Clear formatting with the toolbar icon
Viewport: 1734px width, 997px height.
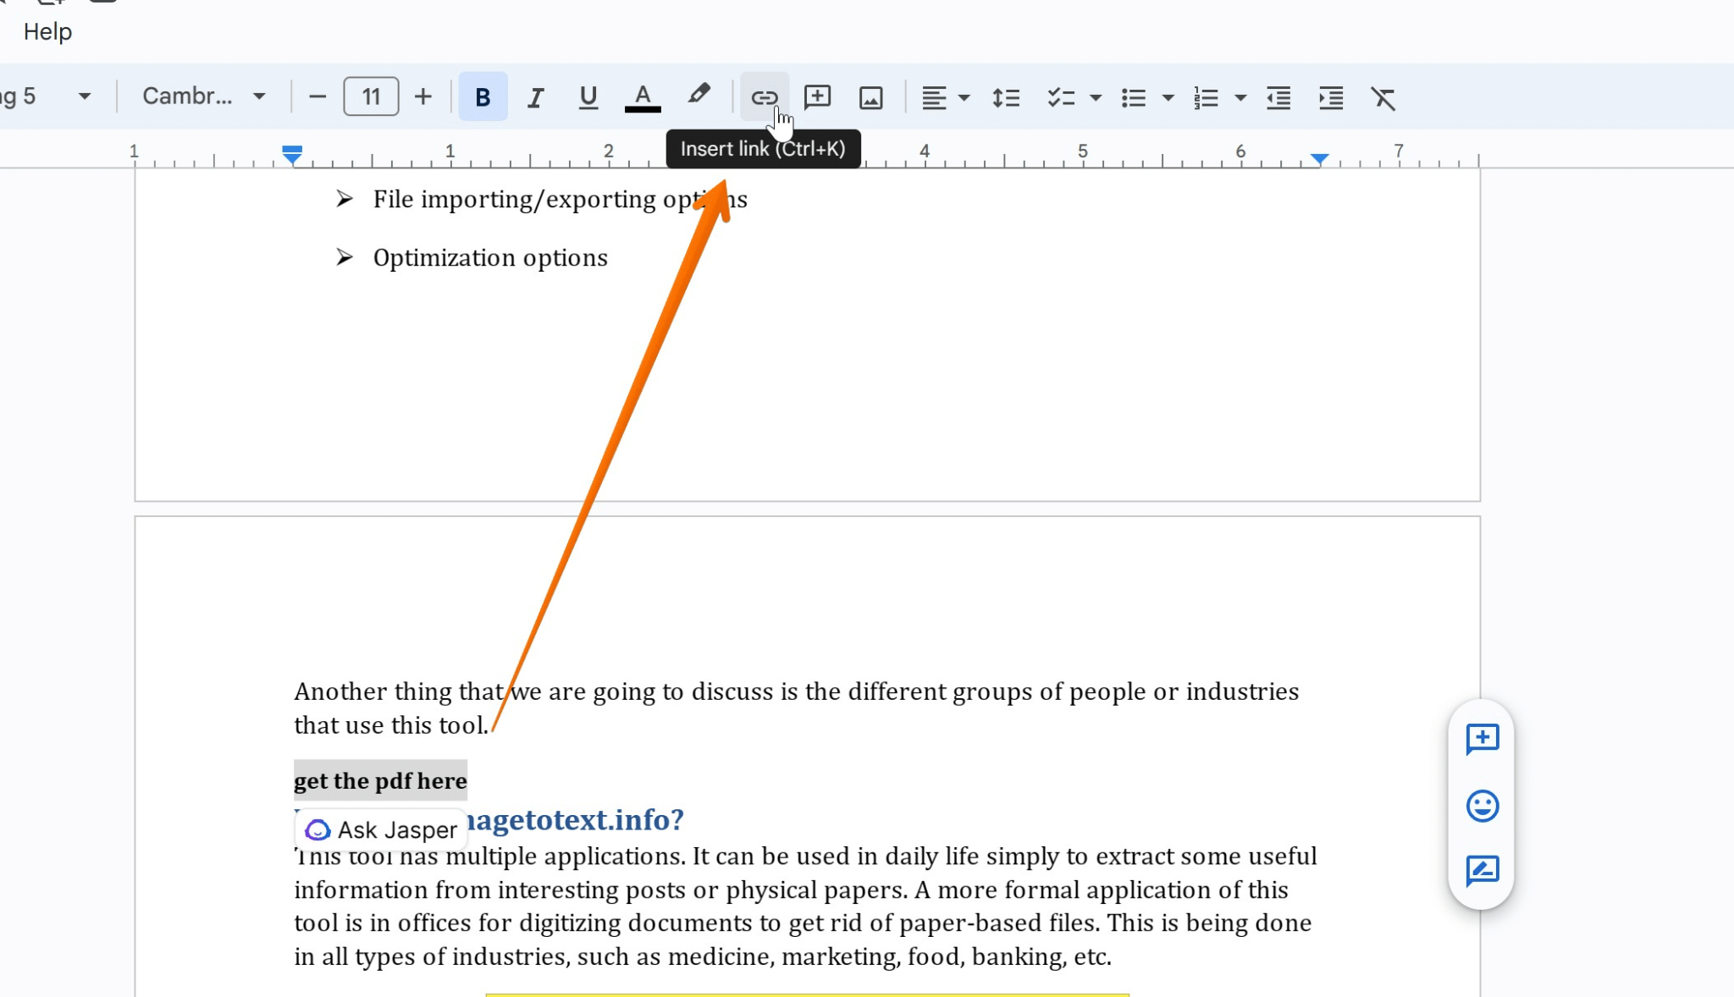point(1383,96)
